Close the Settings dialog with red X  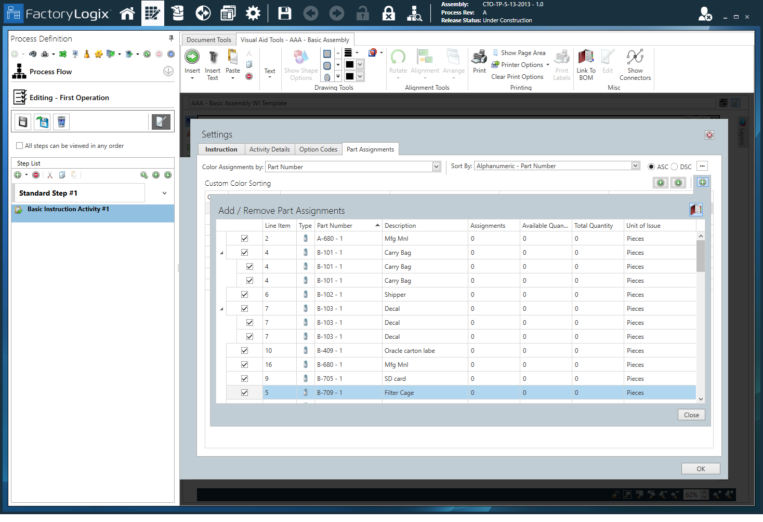(709, 135)
